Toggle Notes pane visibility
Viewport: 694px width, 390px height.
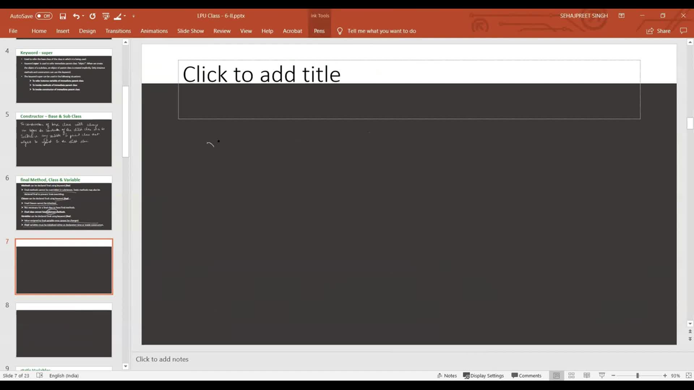click(x=447, y=376)
